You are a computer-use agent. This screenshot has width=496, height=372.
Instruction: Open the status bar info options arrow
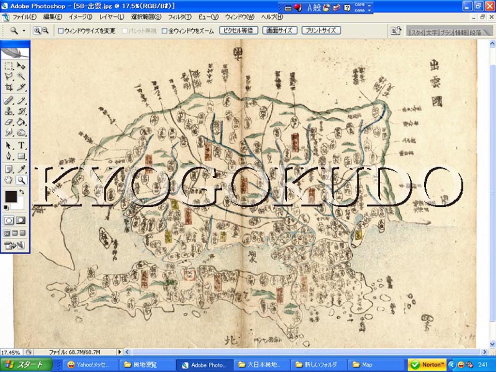(120, 352)
